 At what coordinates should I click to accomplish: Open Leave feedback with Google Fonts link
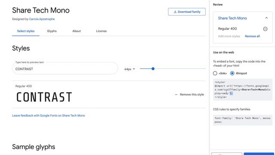pyautogui.click(x=49, y=115)
